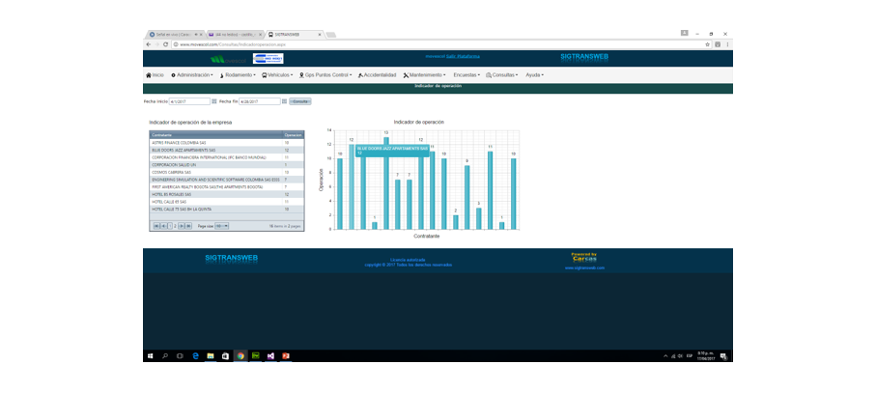Open the www.sigtransweb.com footer link

(584, 268)
